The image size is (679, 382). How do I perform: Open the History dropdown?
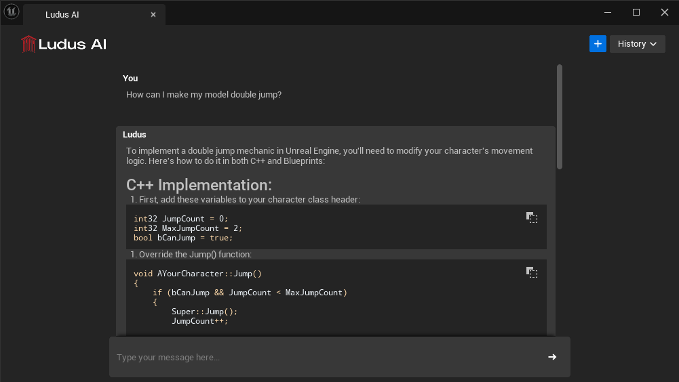point(637,44)
